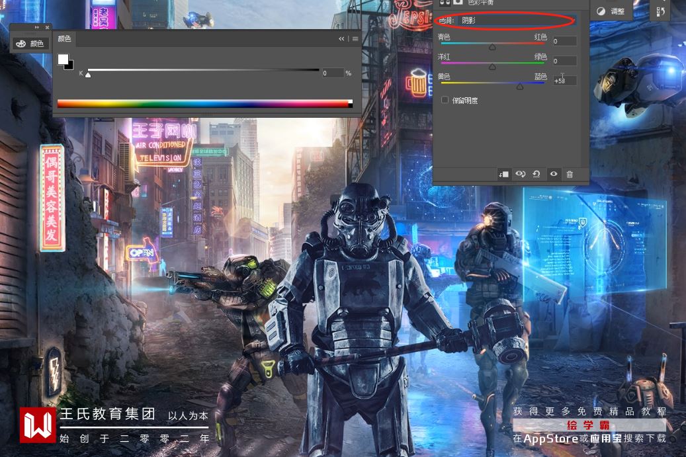
Task: Click the 洋红-绿色 slider handle
Action: [493, 67]
